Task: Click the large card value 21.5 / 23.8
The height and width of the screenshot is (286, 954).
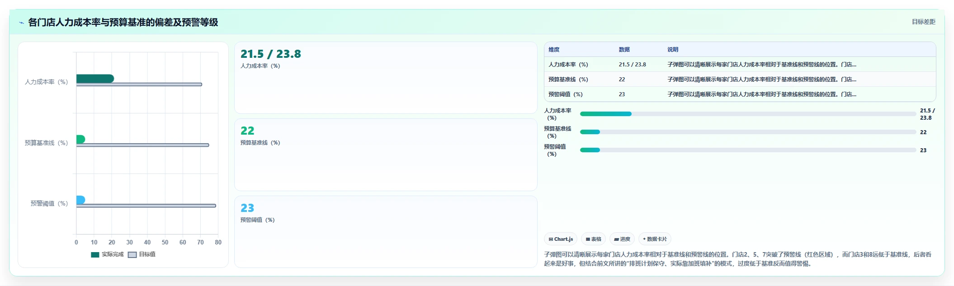Action: [271, 54]
